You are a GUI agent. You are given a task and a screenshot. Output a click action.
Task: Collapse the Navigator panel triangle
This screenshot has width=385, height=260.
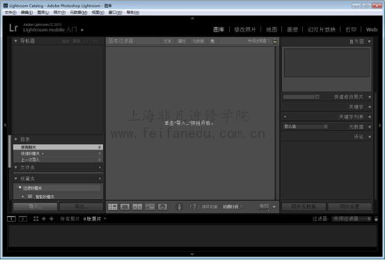(x=16, y=41)
